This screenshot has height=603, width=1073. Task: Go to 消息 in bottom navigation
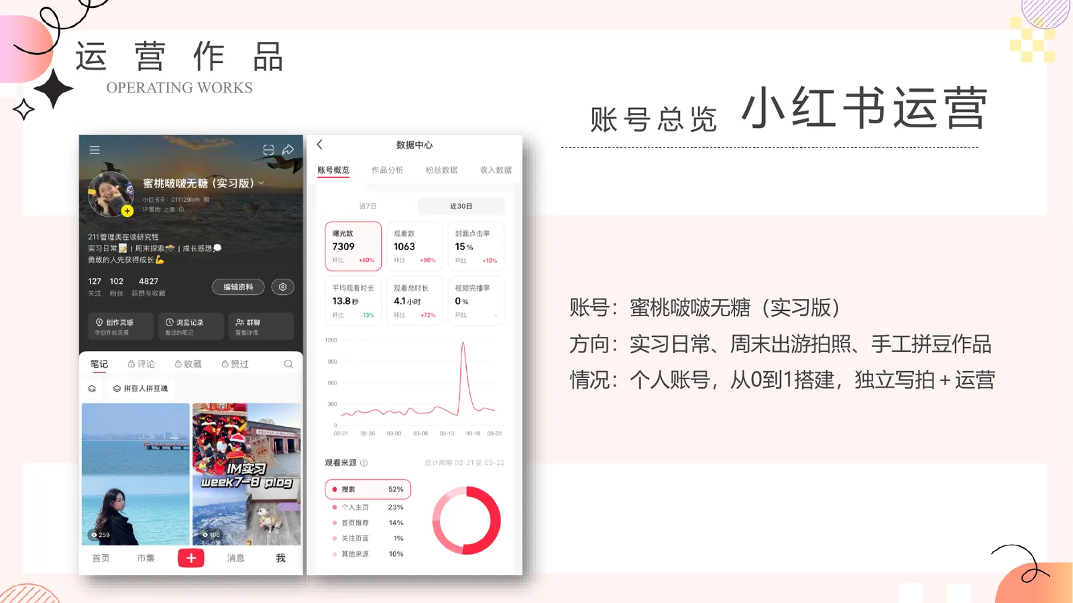tap(235, 558)
